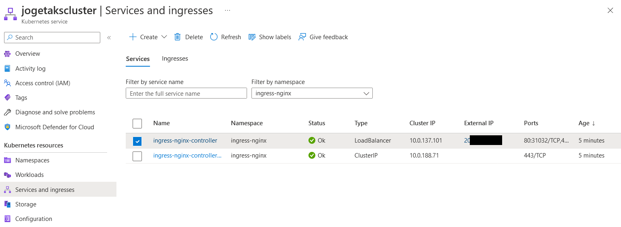
Task: Click the Give feedback icon
Action: [x=302, y=37]
